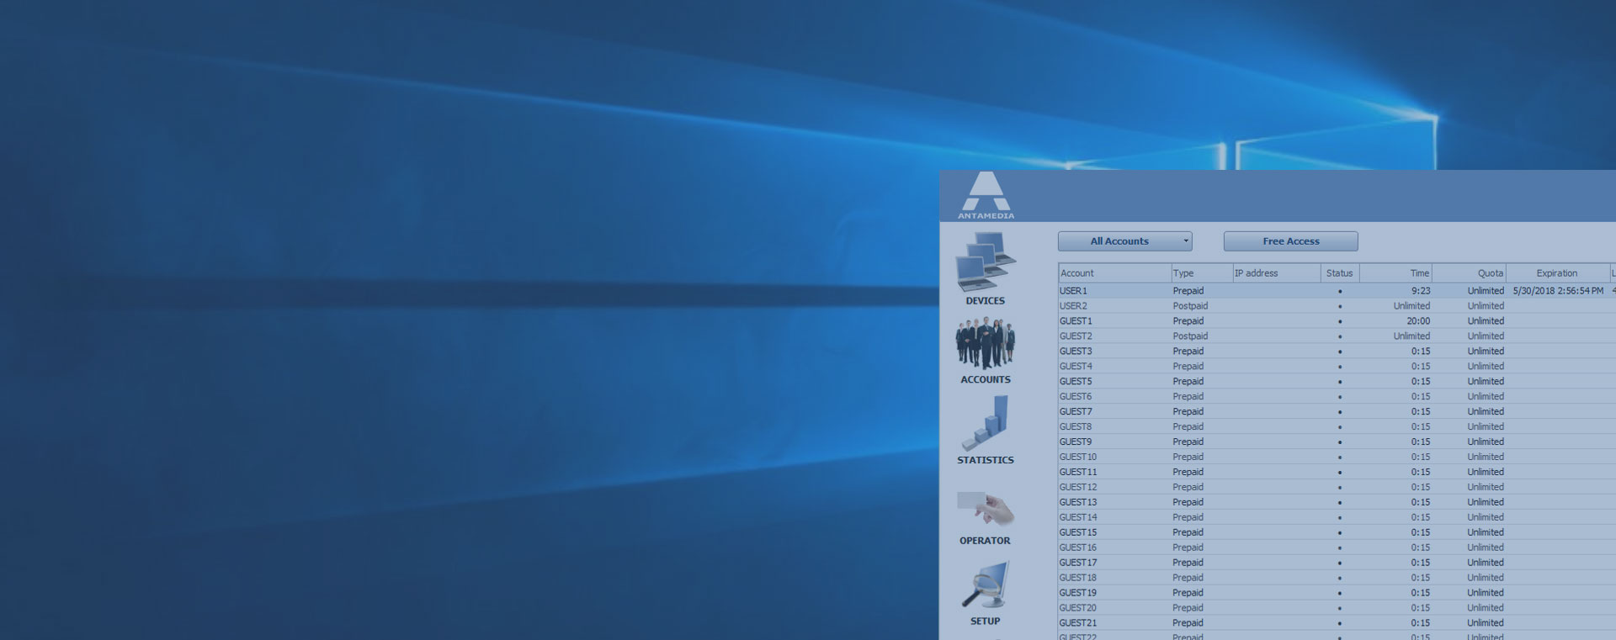The width and height of the screenshot is (1616, 640).
Task: Select the GUEST10 account row
Action: coord(1337,458)
